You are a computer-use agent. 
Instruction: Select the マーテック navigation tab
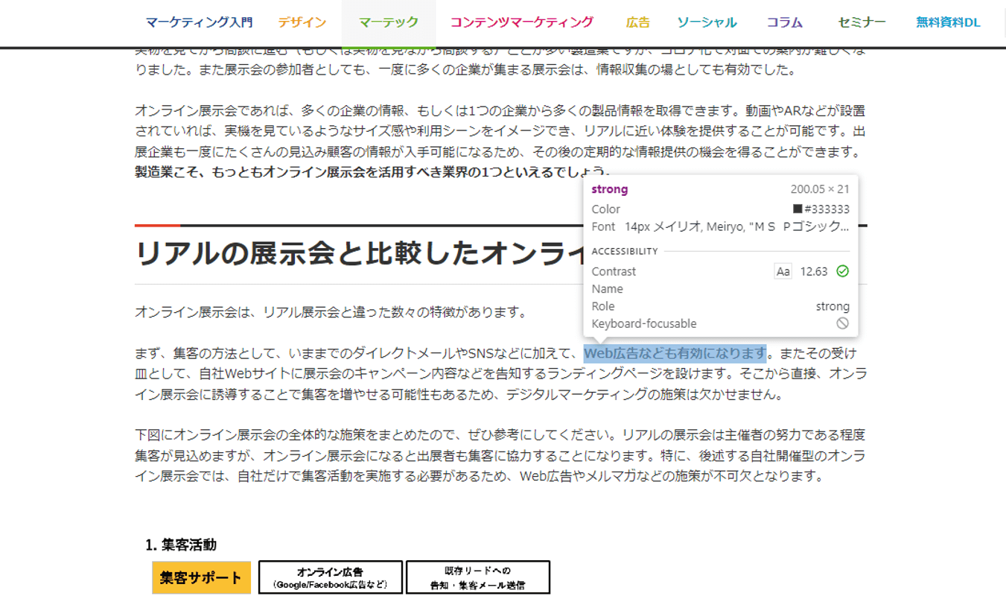click(x=389, y=22)
